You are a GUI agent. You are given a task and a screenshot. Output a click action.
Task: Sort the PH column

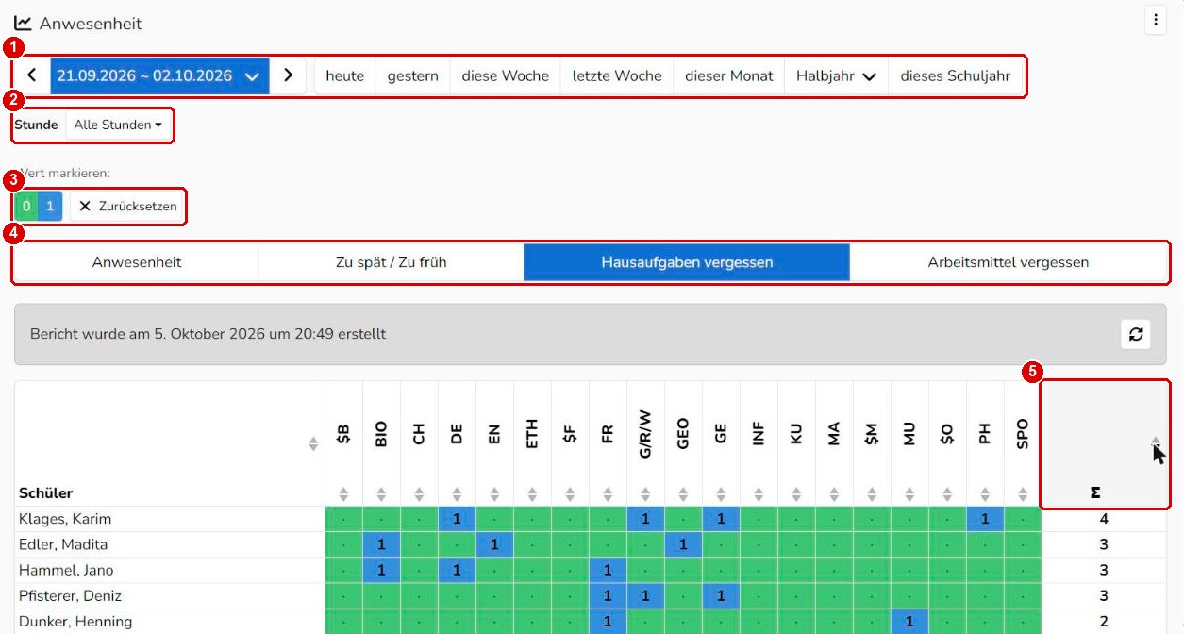click(x=985, y=493)
